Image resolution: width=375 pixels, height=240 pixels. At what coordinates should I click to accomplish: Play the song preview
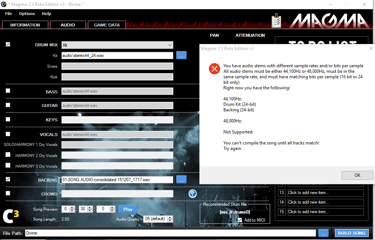pyautogui.click(x=128, y=209)
